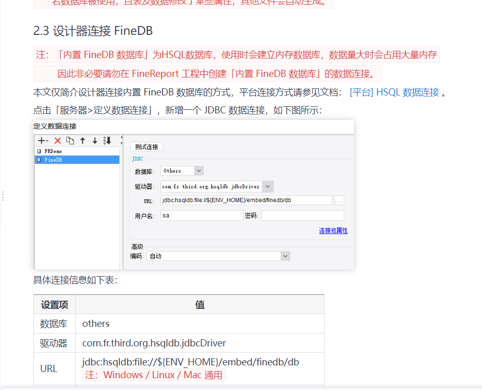Select the FineDB connection in list

77,160
